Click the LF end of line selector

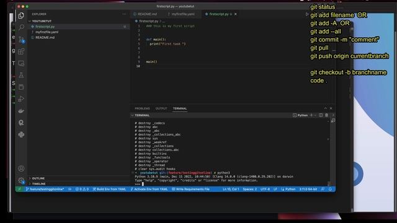click(x=275, y=189)
